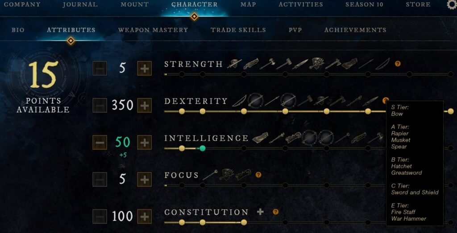Click the grey plus icon beside Constitution label

click(261, 212)
